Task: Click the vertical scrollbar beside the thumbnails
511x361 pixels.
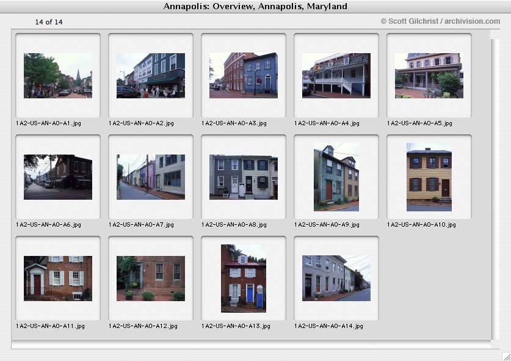Action: pyautogui.click(x=495, y=189)
